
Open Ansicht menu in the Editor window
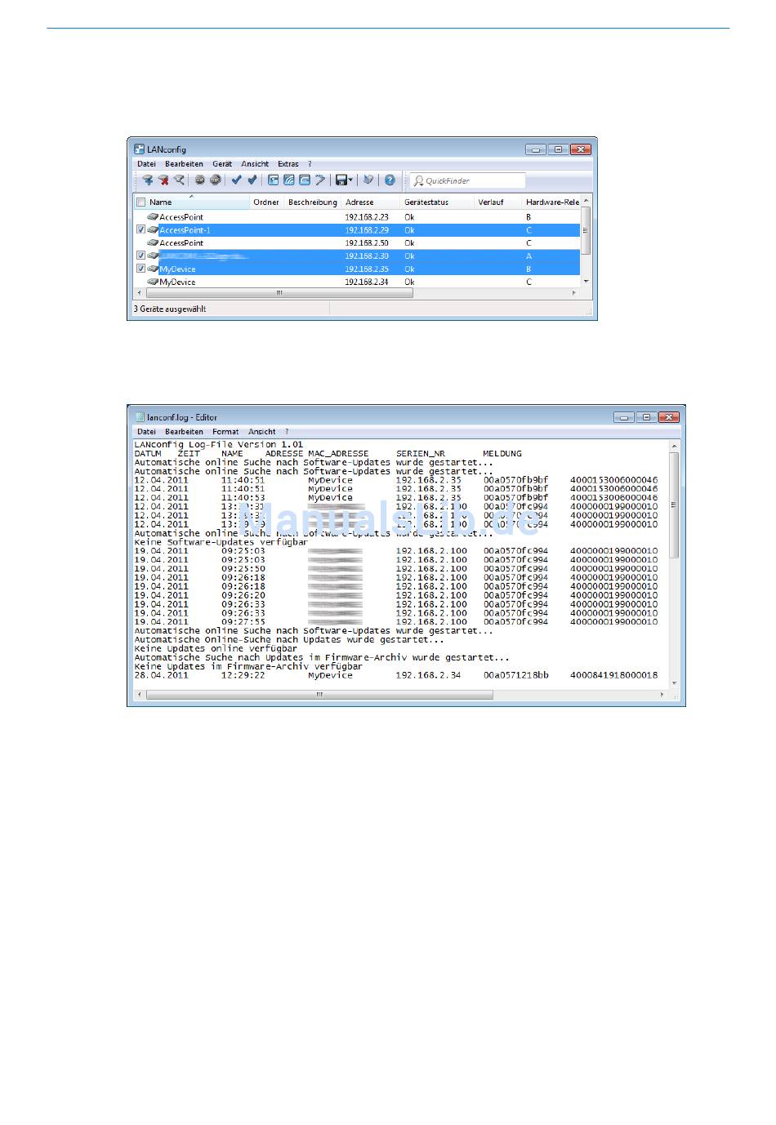[262, 432]
